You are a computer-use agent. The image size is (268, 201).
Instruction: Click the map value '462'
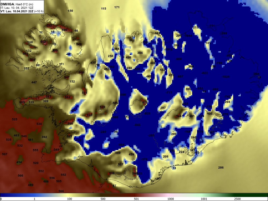149,76
